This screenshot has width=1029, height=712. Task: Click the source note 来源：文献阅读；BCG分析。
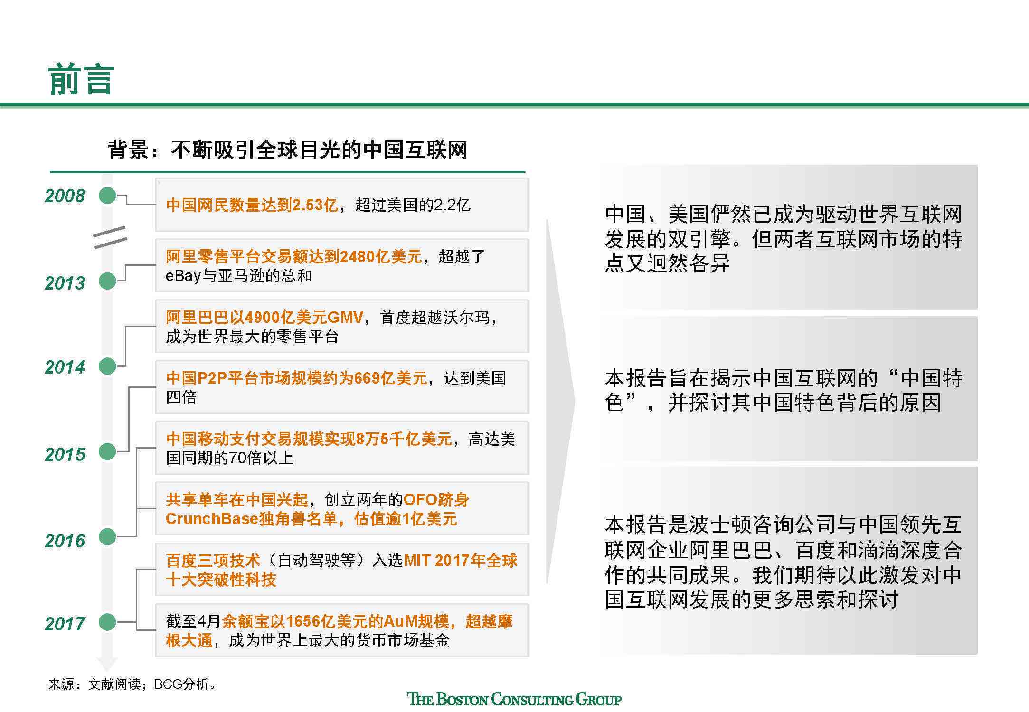click(x=132, y=684)
